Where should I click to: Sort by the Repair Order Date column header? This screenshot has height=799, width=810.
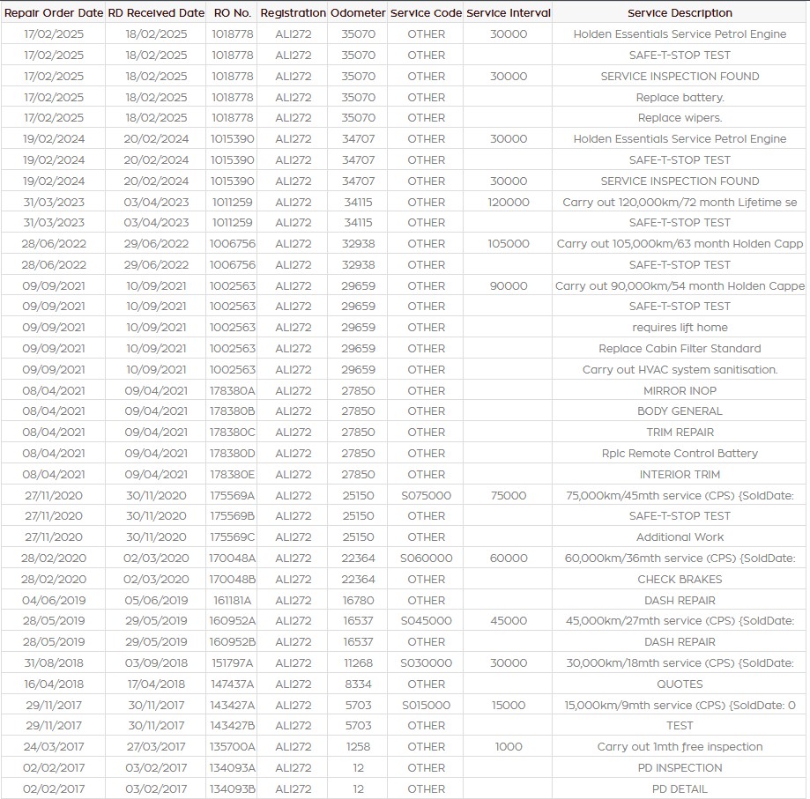click(53, 13)
